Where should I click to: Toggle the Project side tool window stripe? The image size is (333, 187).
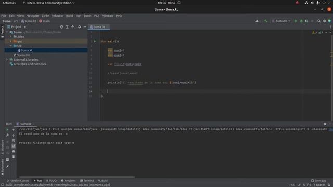[2, 32]
